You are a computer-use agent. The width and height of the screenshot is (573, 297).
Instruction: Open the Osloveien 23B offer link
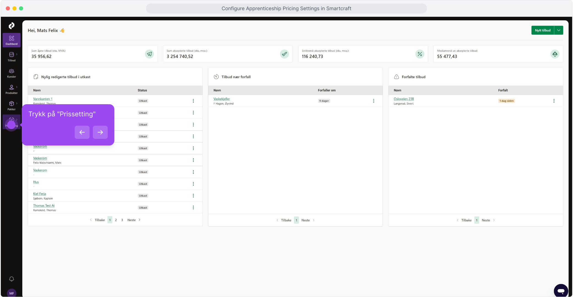point(404,99)
